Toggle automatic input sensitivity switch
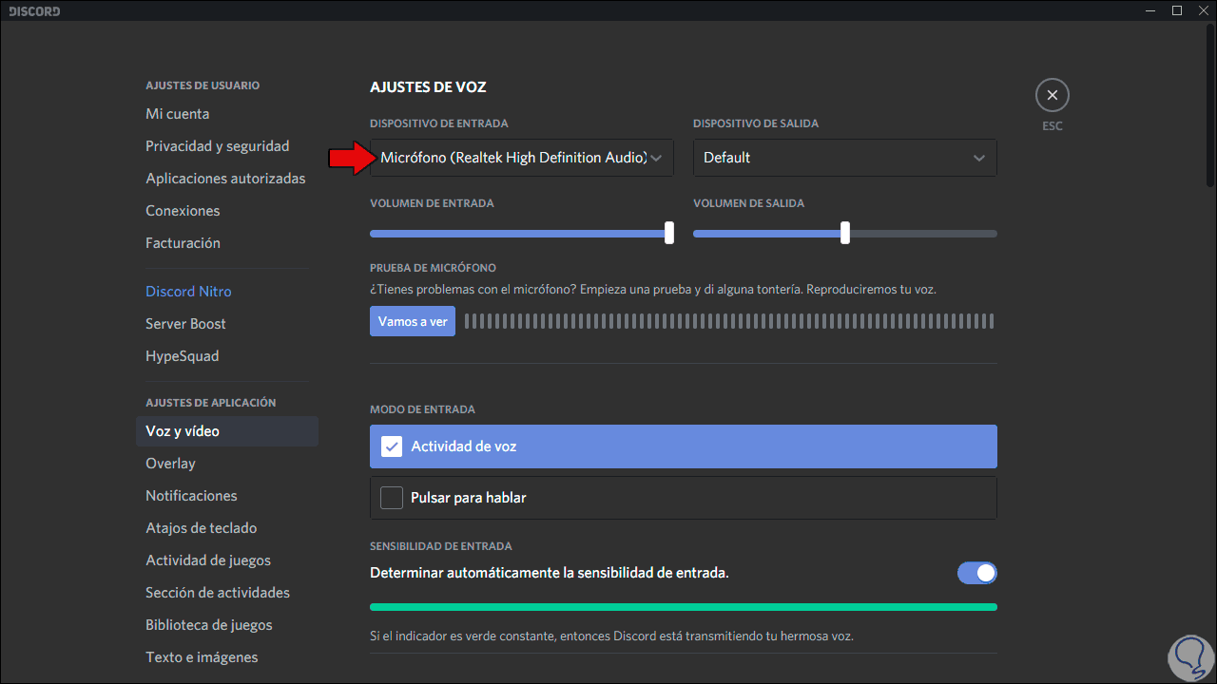Image resolution: width=1217 pixels, height=684 pixels. [976, 573]
